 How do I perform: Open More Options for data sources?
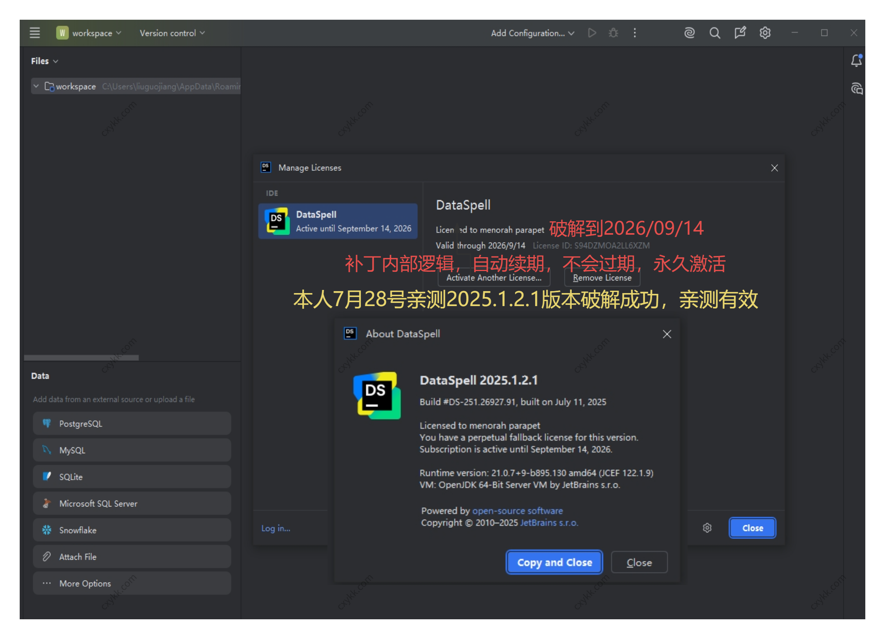point(132,583)
